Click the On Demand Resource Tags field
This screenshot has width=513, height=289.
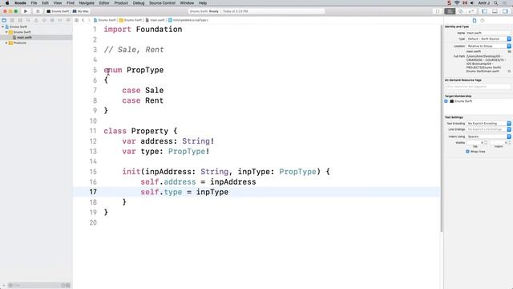pos(478,87)
